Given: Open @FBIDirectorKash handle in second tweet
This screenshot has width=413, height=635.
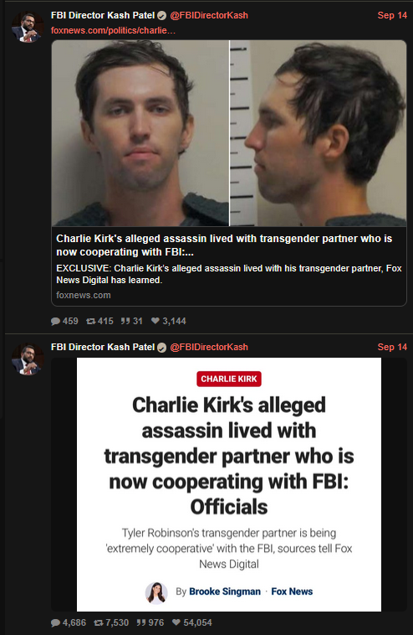Looking at the screenshot, I should (209, 347).
